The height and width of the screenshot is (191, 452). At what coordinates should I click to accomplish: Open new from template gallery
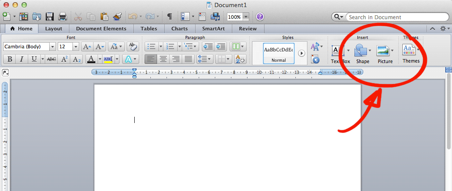click(x=24, y=17)
